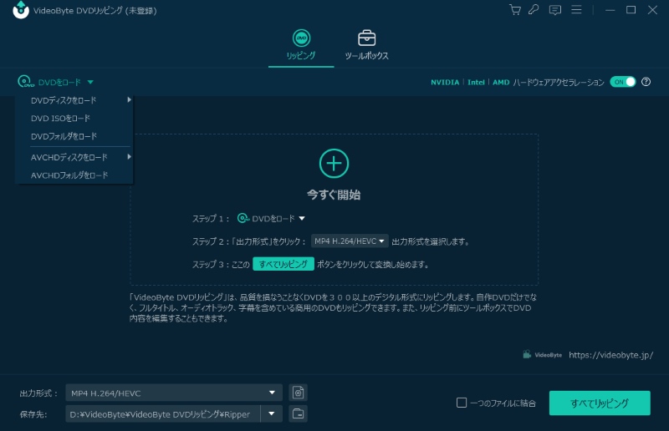The width and height of the screenshot is (669, 431).
Task: Open the hamburger menu icon
Action: [x=576, y=10]
